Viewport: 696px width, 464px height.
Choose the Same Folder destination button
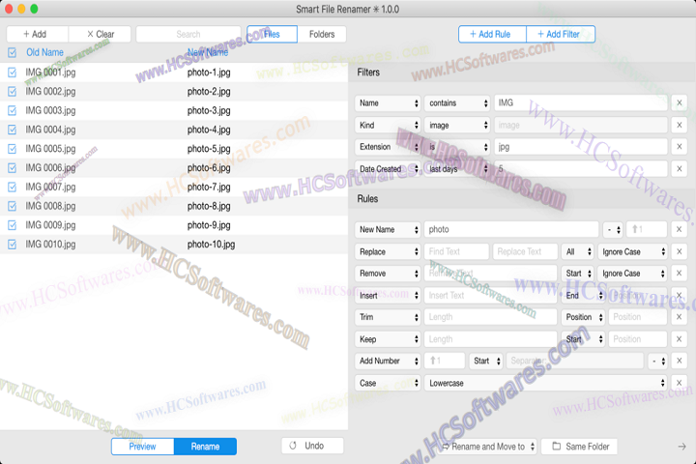[579, 447]
